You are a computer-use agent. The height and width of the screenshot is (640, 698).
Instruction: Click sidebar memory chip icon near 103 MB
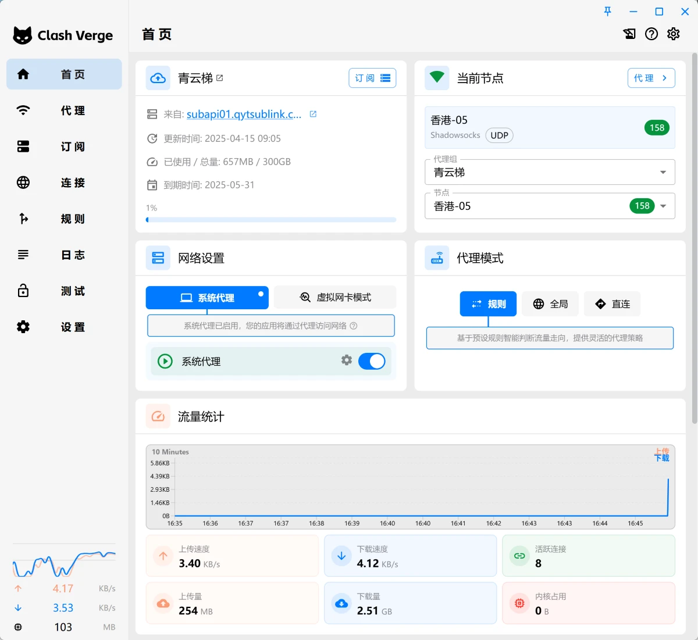point(18,627)
